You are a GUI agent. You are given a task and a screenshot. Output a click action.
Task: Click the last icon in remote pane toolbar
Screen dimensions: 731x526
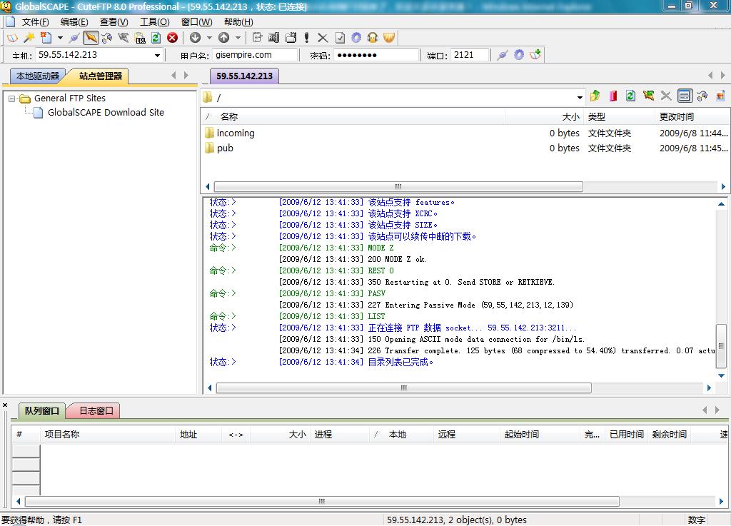pos(720,96)
